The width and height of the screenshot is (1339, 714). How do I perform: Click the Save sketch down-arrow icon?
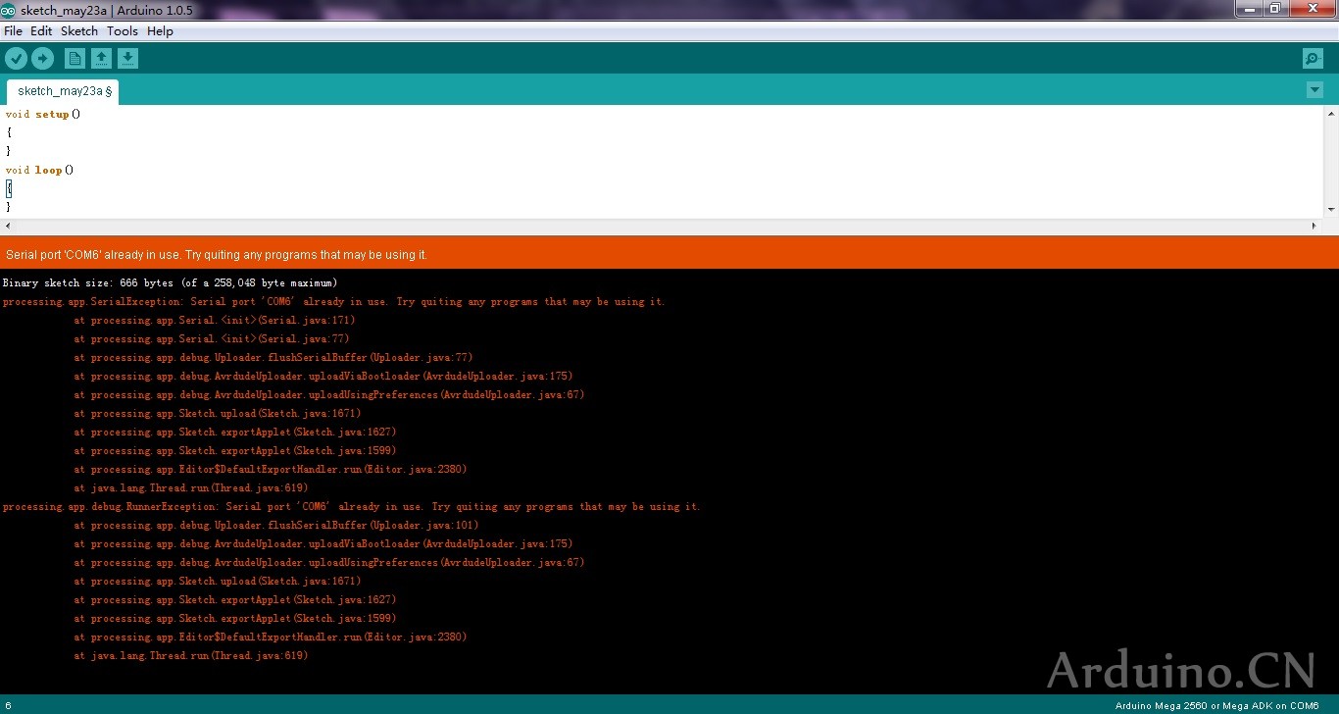pos(127,59)
